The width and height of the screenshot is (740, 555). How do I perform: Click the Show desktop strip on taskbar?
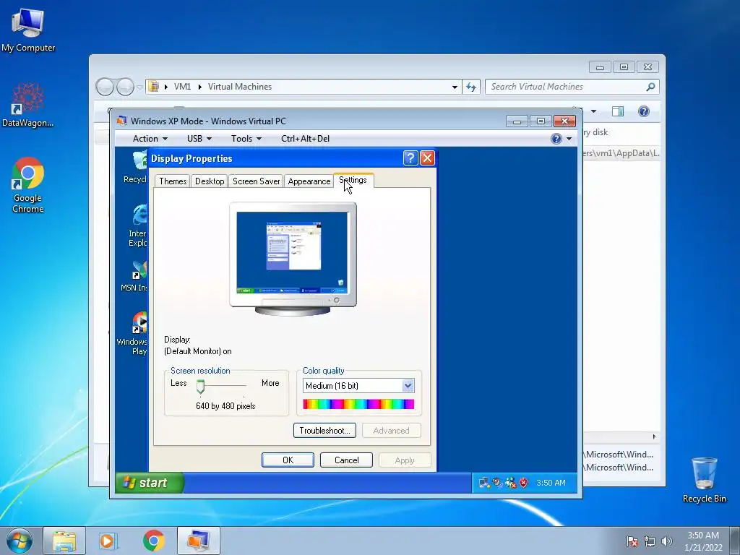735,541
